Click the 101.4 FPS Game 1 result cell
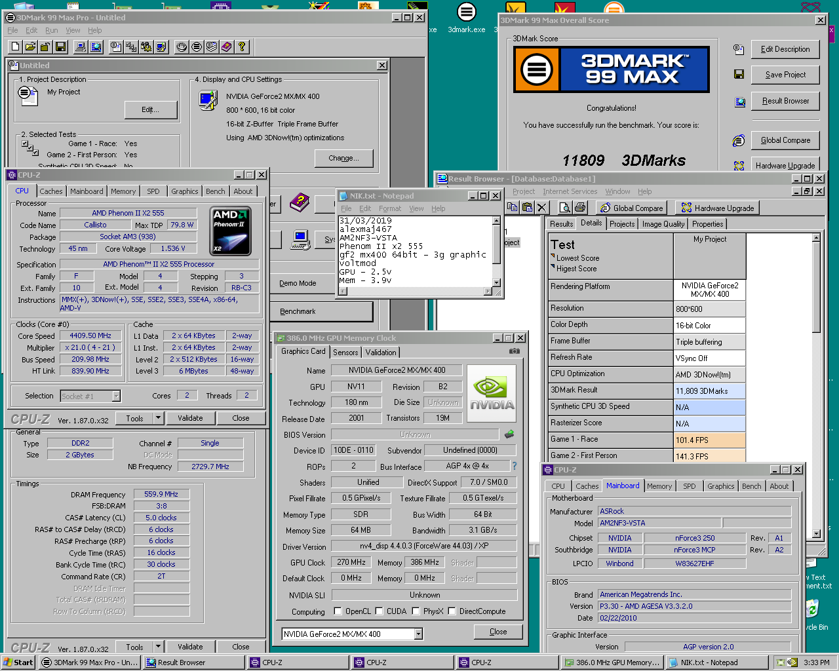 [710, 440]
